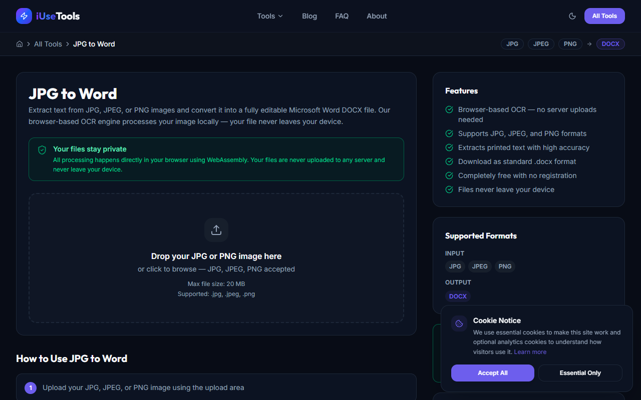
Task: Click the All Tools button in the header
Action: coord(604,16)
